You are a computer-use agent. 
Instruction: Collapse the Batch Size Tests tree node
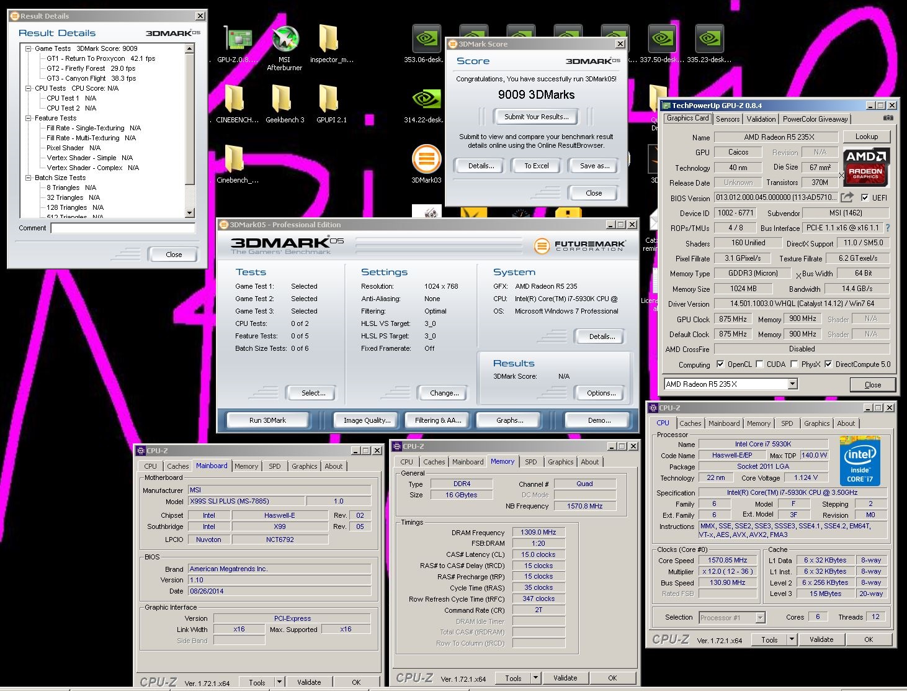point(28,178)
